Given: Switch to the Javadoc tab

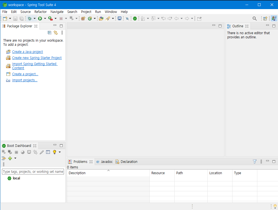Looking at the screenshot, I should point(105,161).
